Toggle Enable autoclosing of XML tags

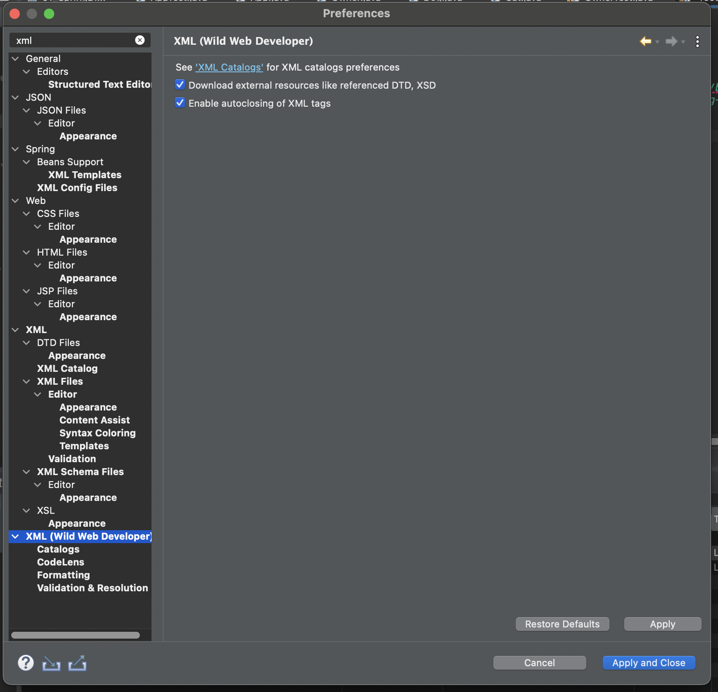(x=180, y=103)
